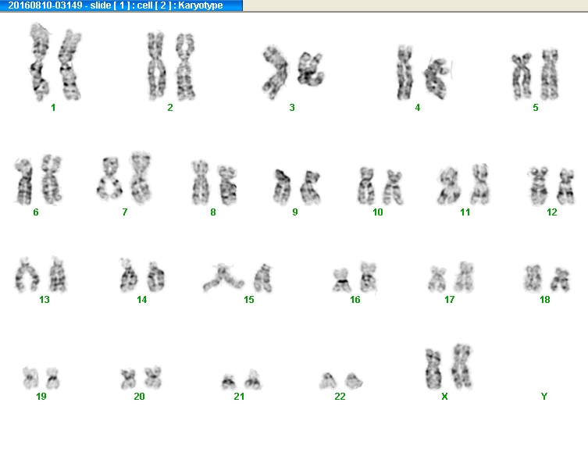Select the chromosome 21 label
This screenshot has width=588, height=449.
tap(239, 397)
